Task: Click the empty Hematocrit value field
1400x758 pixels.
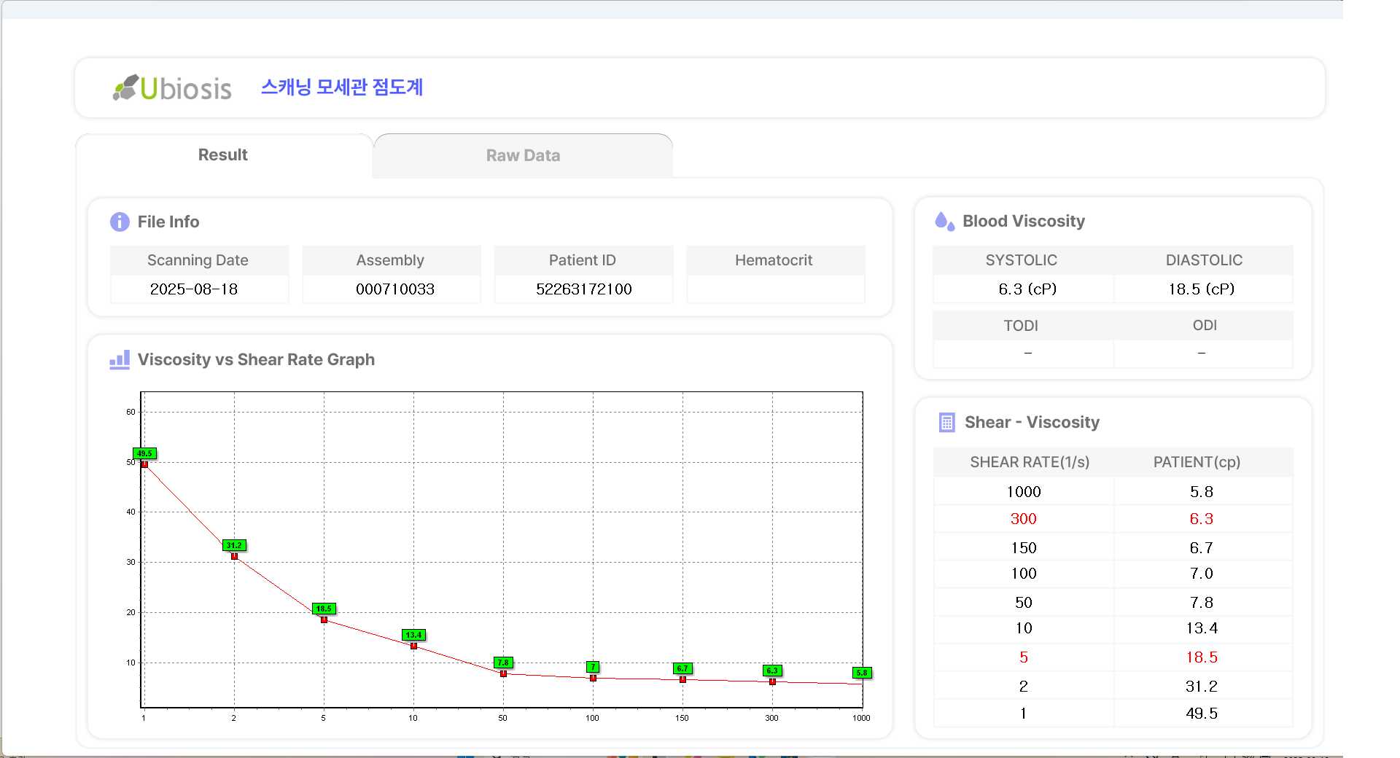Action: coord(775,289)
